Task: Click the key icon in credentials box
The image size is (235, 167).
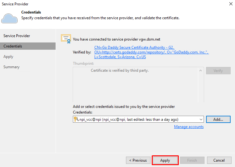Action: pyautogui.click(x=76, y=119)
